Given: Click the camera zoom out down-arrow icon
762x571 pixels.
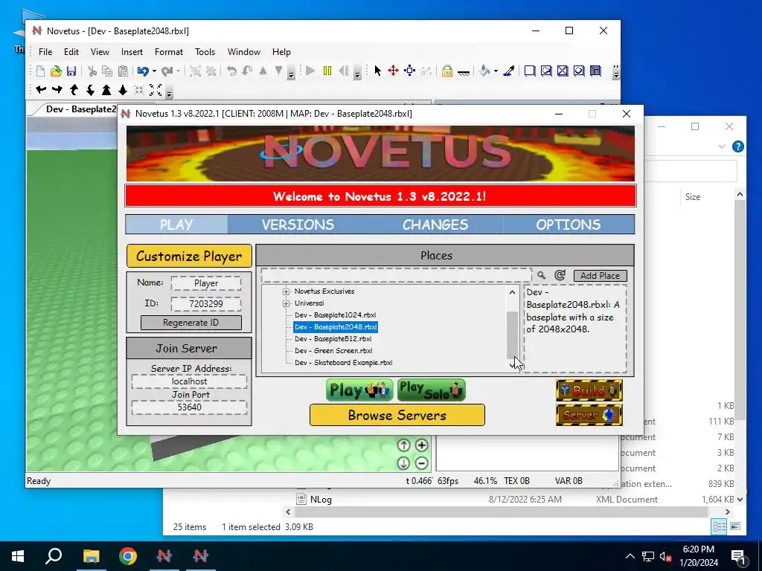Looking at the screenshot, I should pyautogui.click(x=123, y=90).
